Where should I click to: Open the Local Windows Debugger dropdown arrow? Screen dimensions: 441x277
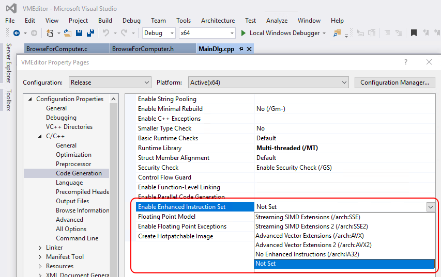[x=324, y=34]
